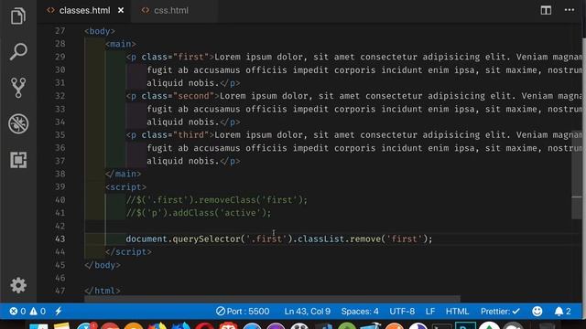
Task: Click the split editor icon
Action: point(546,10)
